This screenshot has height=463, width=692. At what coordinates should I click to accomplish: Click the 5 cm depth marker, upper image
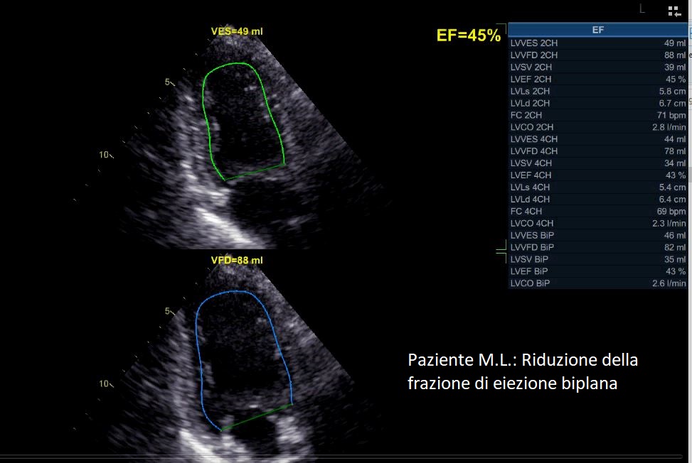pyautogui.click(x=168, y=82)
